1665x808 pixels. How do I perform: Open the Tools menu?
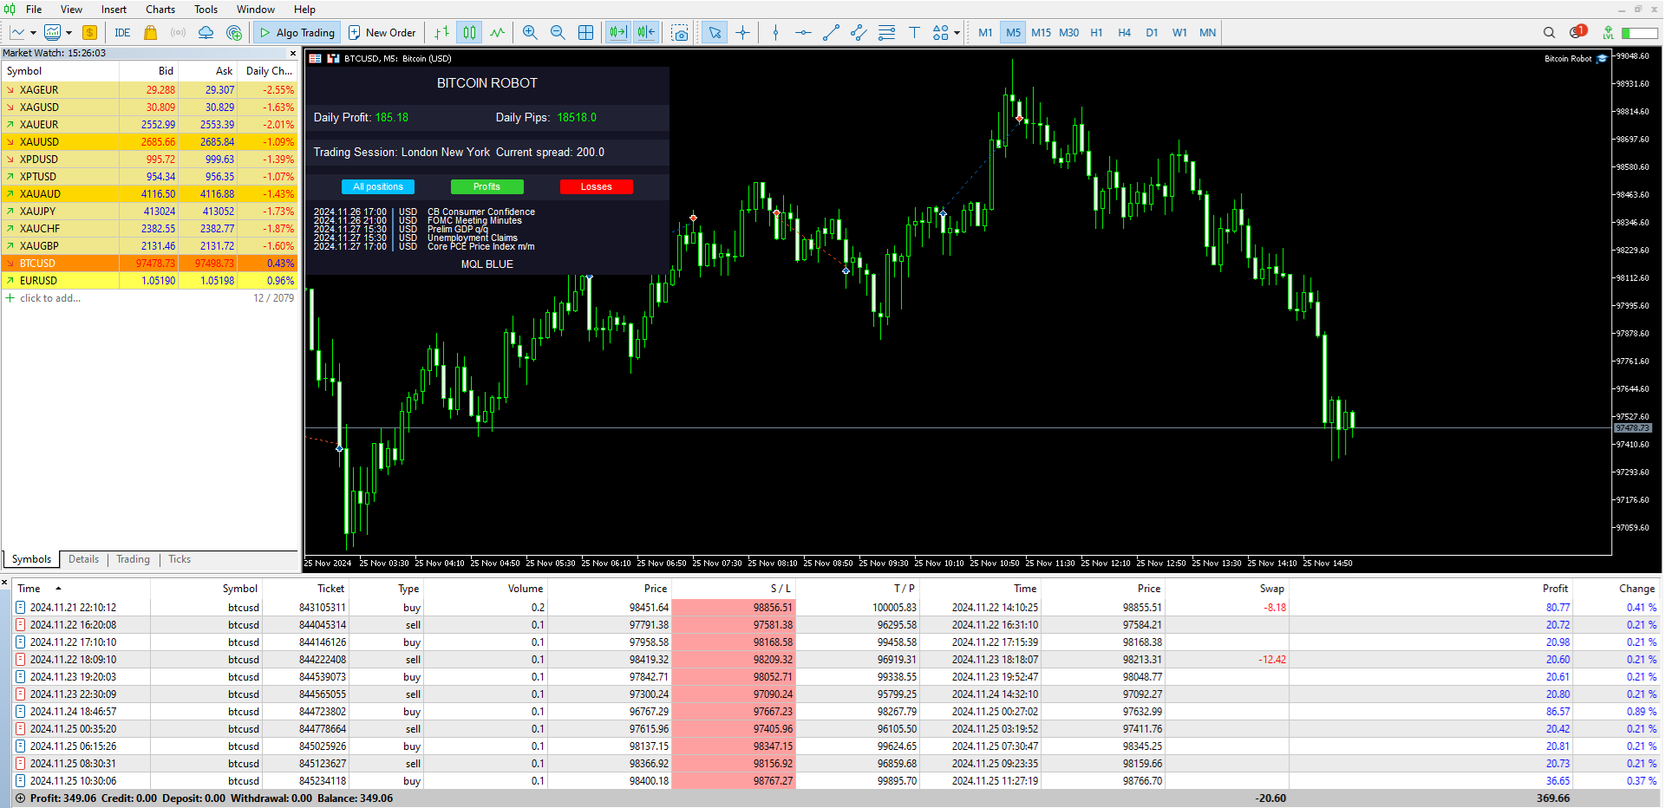tap(206, 10)
